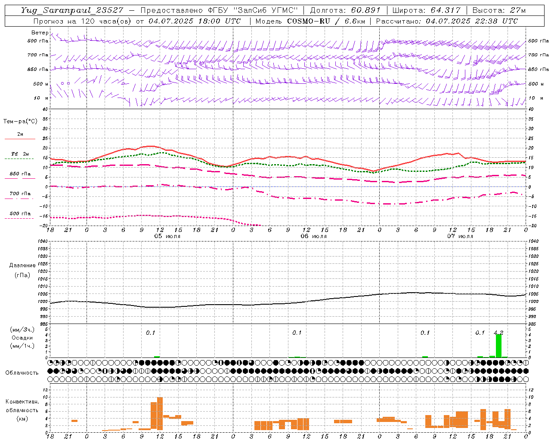Click the station title "Yug_Saranpaul_23527"
Image resolution: width=551 pixels, height=440 pixels.
72,10
